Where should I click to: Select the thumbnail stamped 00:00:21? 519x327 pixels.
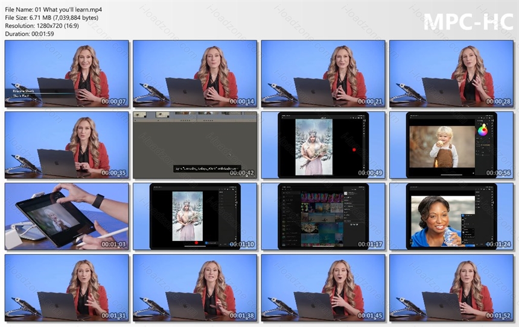pyautogui.click(x=323, y=73)
